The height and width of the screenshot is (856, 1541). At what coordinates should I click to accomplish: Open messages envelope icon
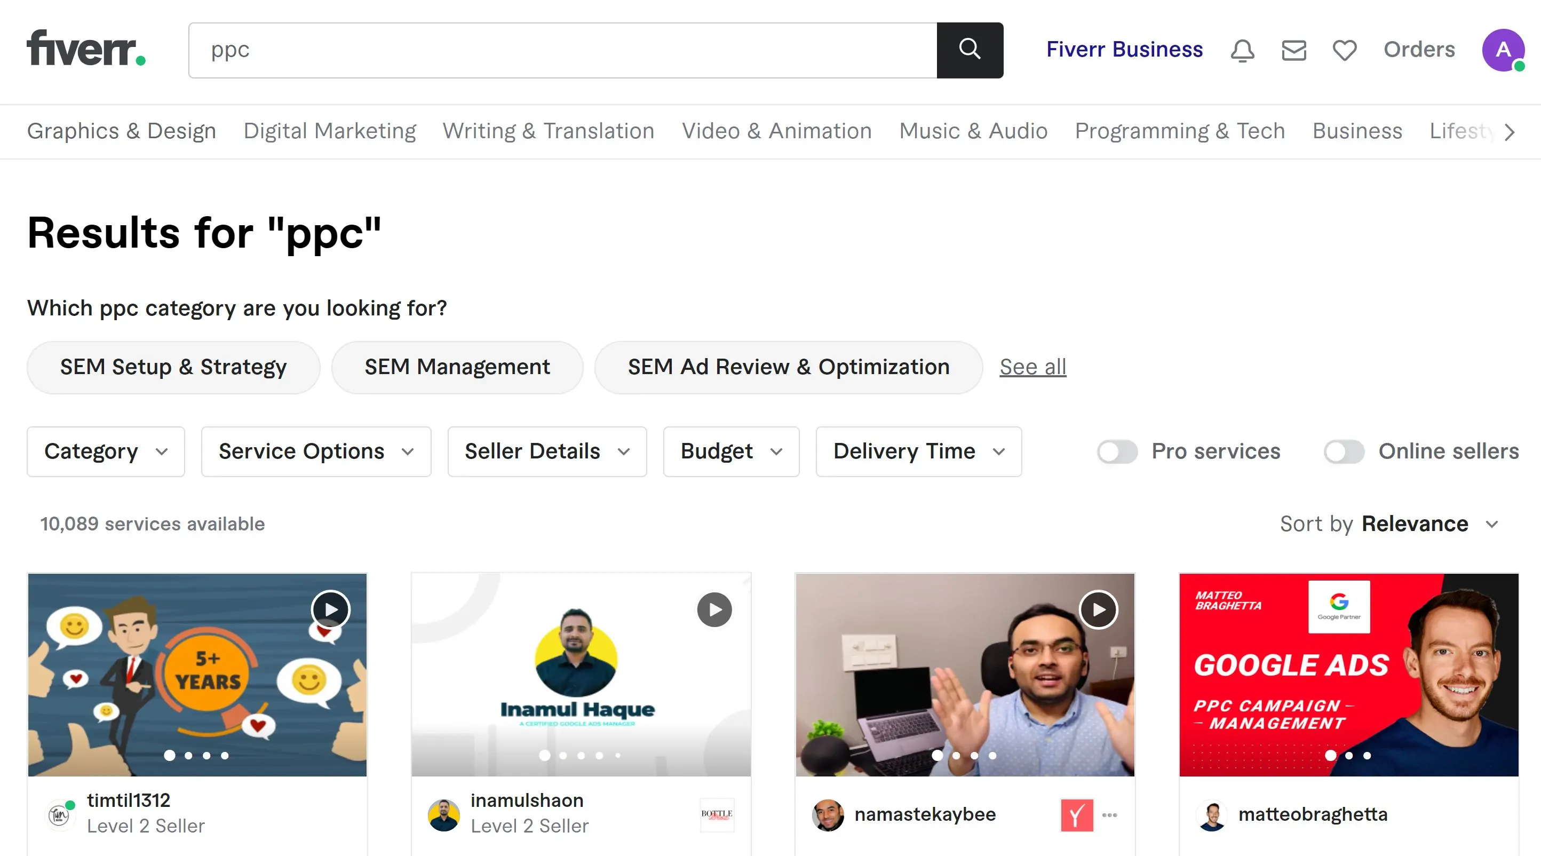tap(1294, 50)
